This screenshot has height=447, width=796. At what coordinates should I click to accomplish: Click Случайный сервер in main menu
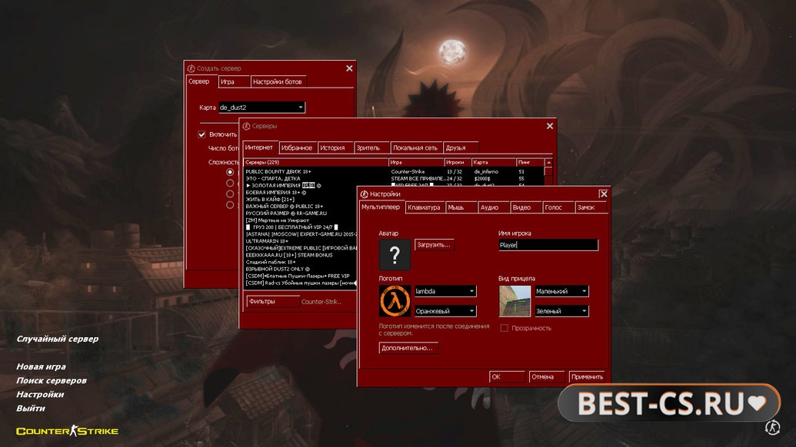58,339
